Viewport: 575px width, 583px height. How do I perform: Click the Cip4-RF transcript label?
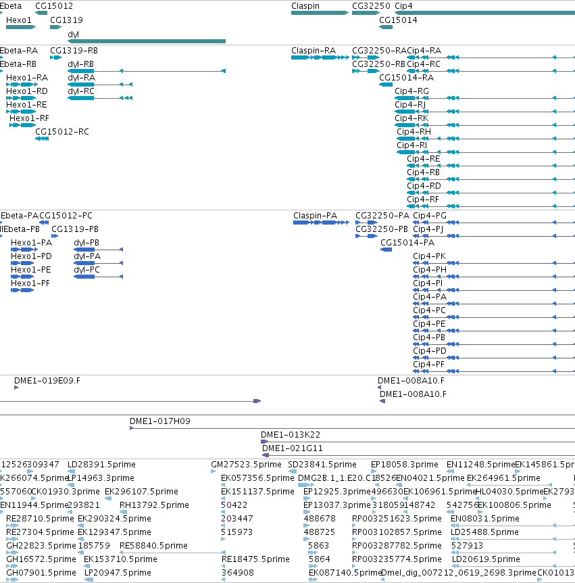tap(423, 200)
